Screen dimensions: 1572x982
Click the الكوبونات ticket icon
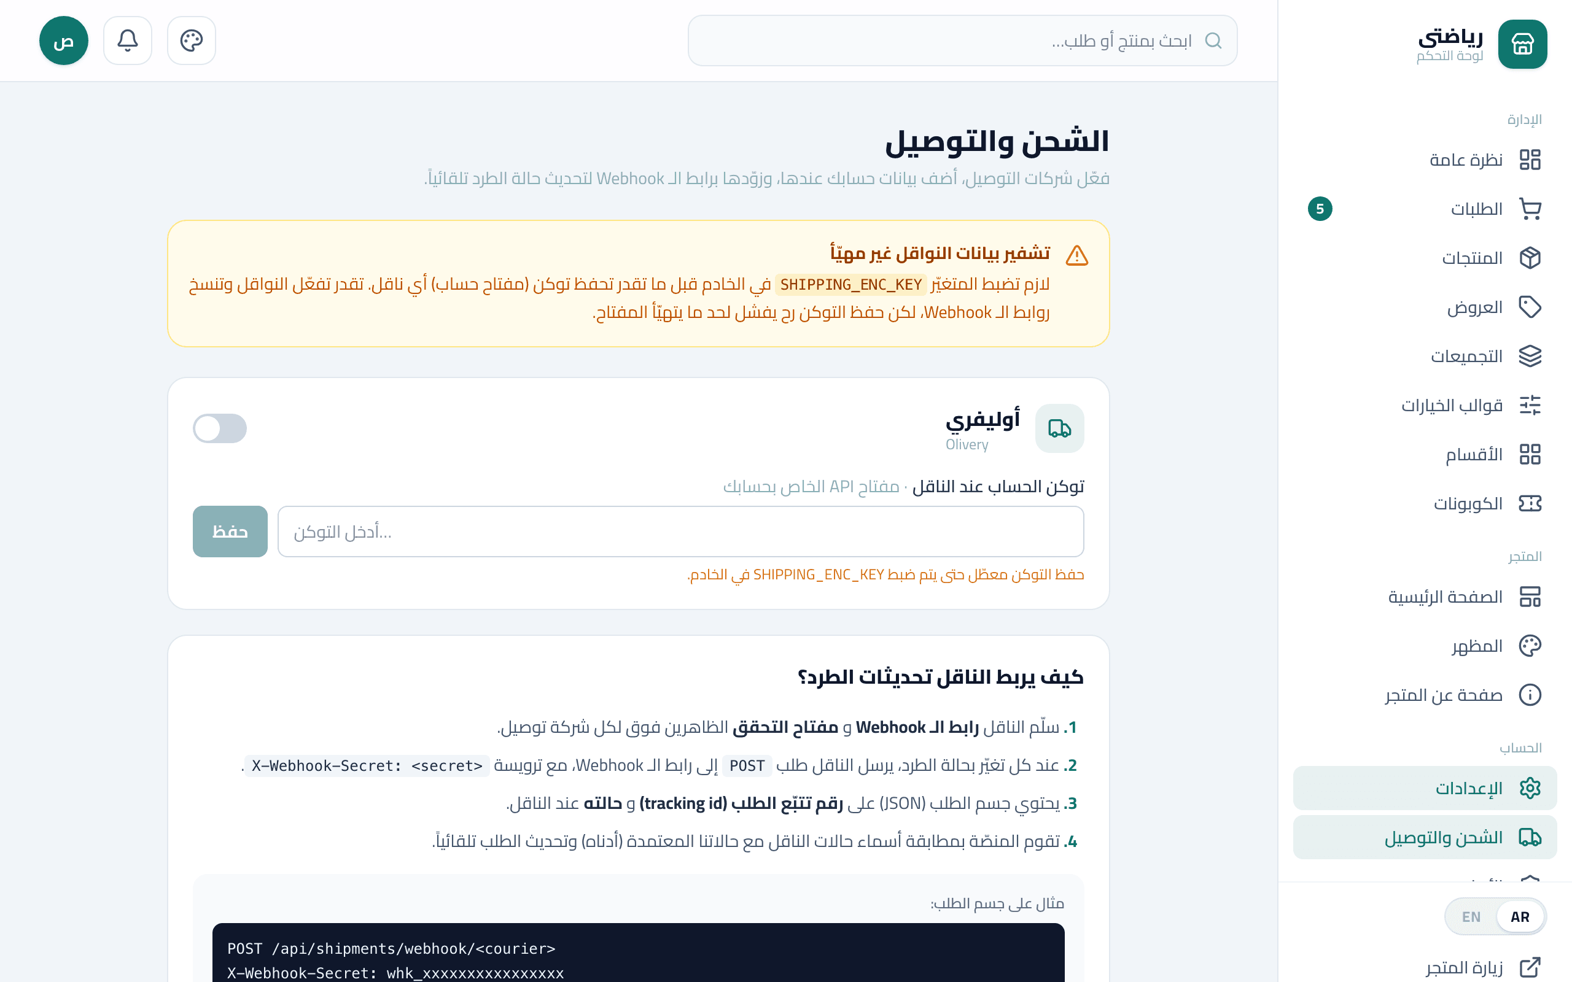click(x=1530, y=503)
